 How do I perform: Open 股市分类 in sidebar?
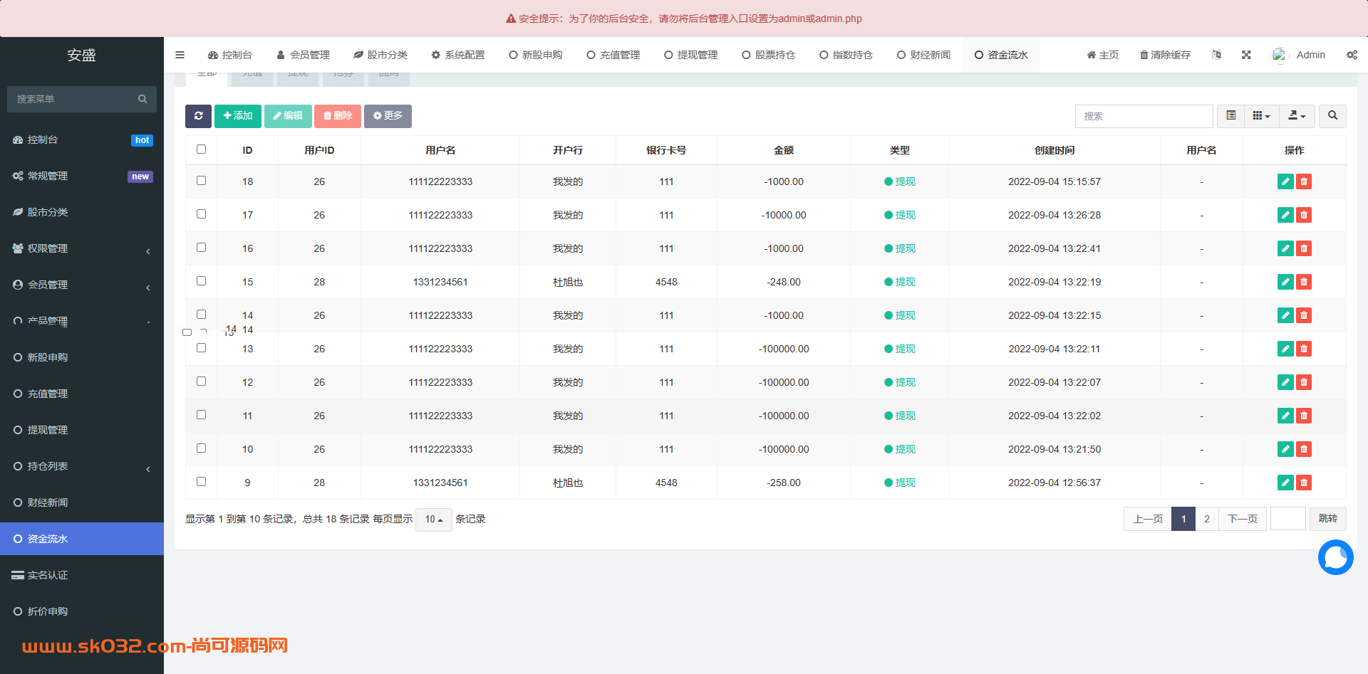(82, 212)
